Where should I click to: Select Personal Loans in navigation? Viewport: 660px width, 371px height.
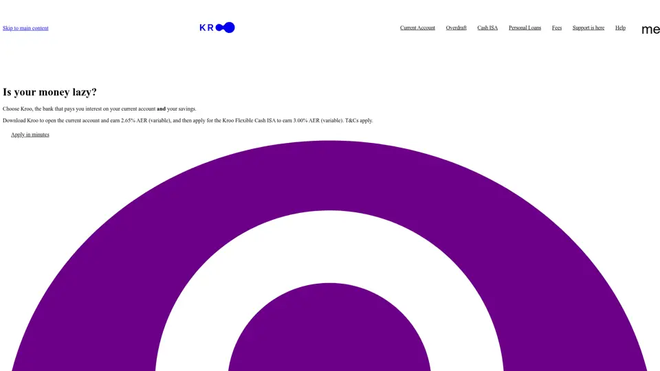click(x=525, y=27)
